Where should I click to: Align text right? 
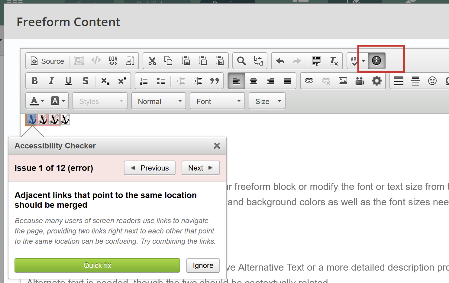click(x=270, y=81)
